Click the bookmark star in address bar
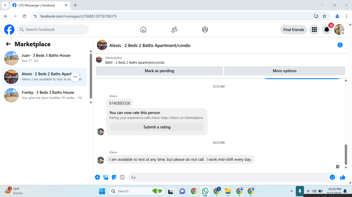The height and width of the screenshot is (197, 352). tap(324, 16)
